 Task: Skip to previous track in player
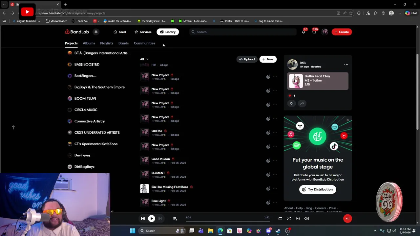pos(143,219)
